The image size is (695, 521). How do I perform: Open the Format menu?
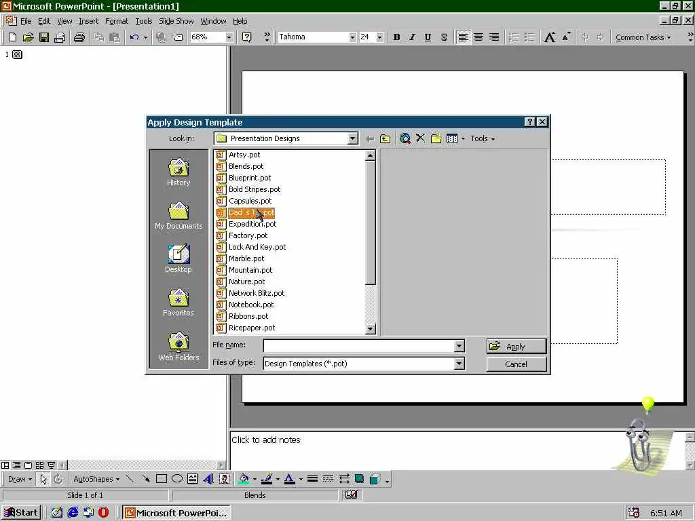coord(117,21)
